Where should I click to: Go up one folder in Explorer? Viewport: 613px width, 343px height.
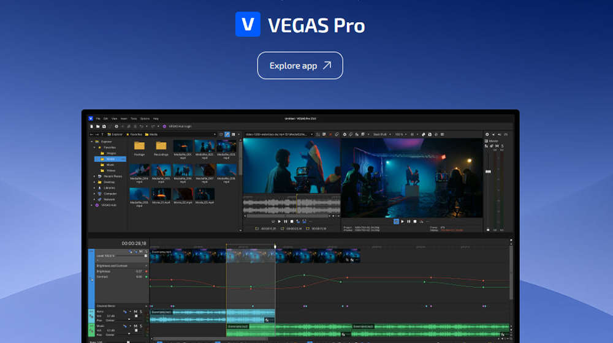pos(102,134)
